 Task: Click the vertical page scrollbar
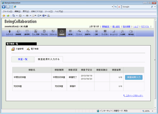[155, 60]
